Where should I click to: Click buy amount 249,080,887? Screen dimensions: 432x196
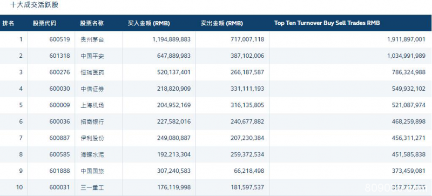pos(174,138)
